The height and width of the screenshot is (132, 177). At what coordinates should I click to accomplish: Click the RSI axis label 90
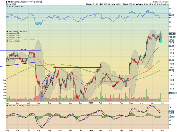point(170,9)
